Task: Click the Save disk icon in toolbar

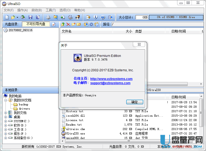Action: coord(30,17)
